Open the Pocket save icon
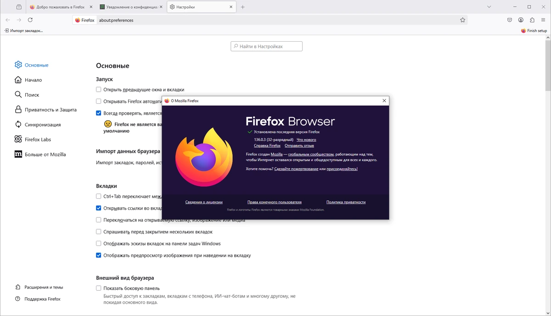 click(x=510, y=20)
